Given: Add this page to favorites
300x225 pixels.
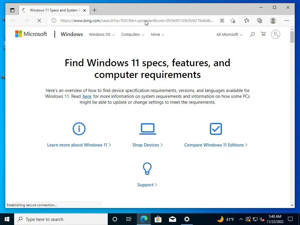Looking at the screenshot, I should pos(233,21).
